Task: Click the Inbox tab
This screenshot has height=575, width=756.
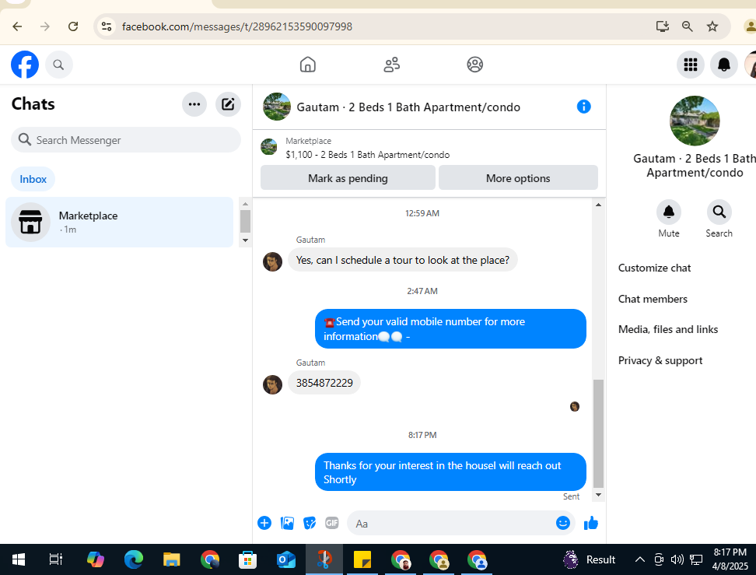Action: (x=33, y=179)
